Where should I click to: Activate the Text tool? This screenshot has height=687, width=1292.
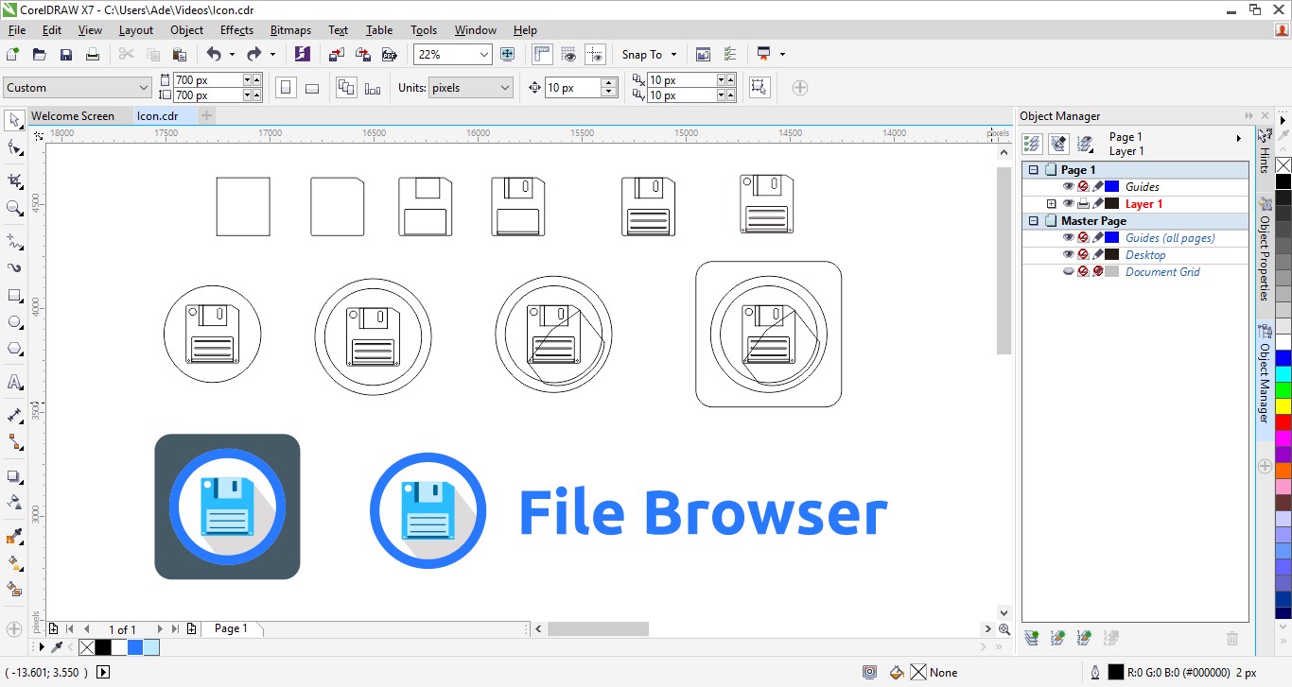[x=14, y=383]
